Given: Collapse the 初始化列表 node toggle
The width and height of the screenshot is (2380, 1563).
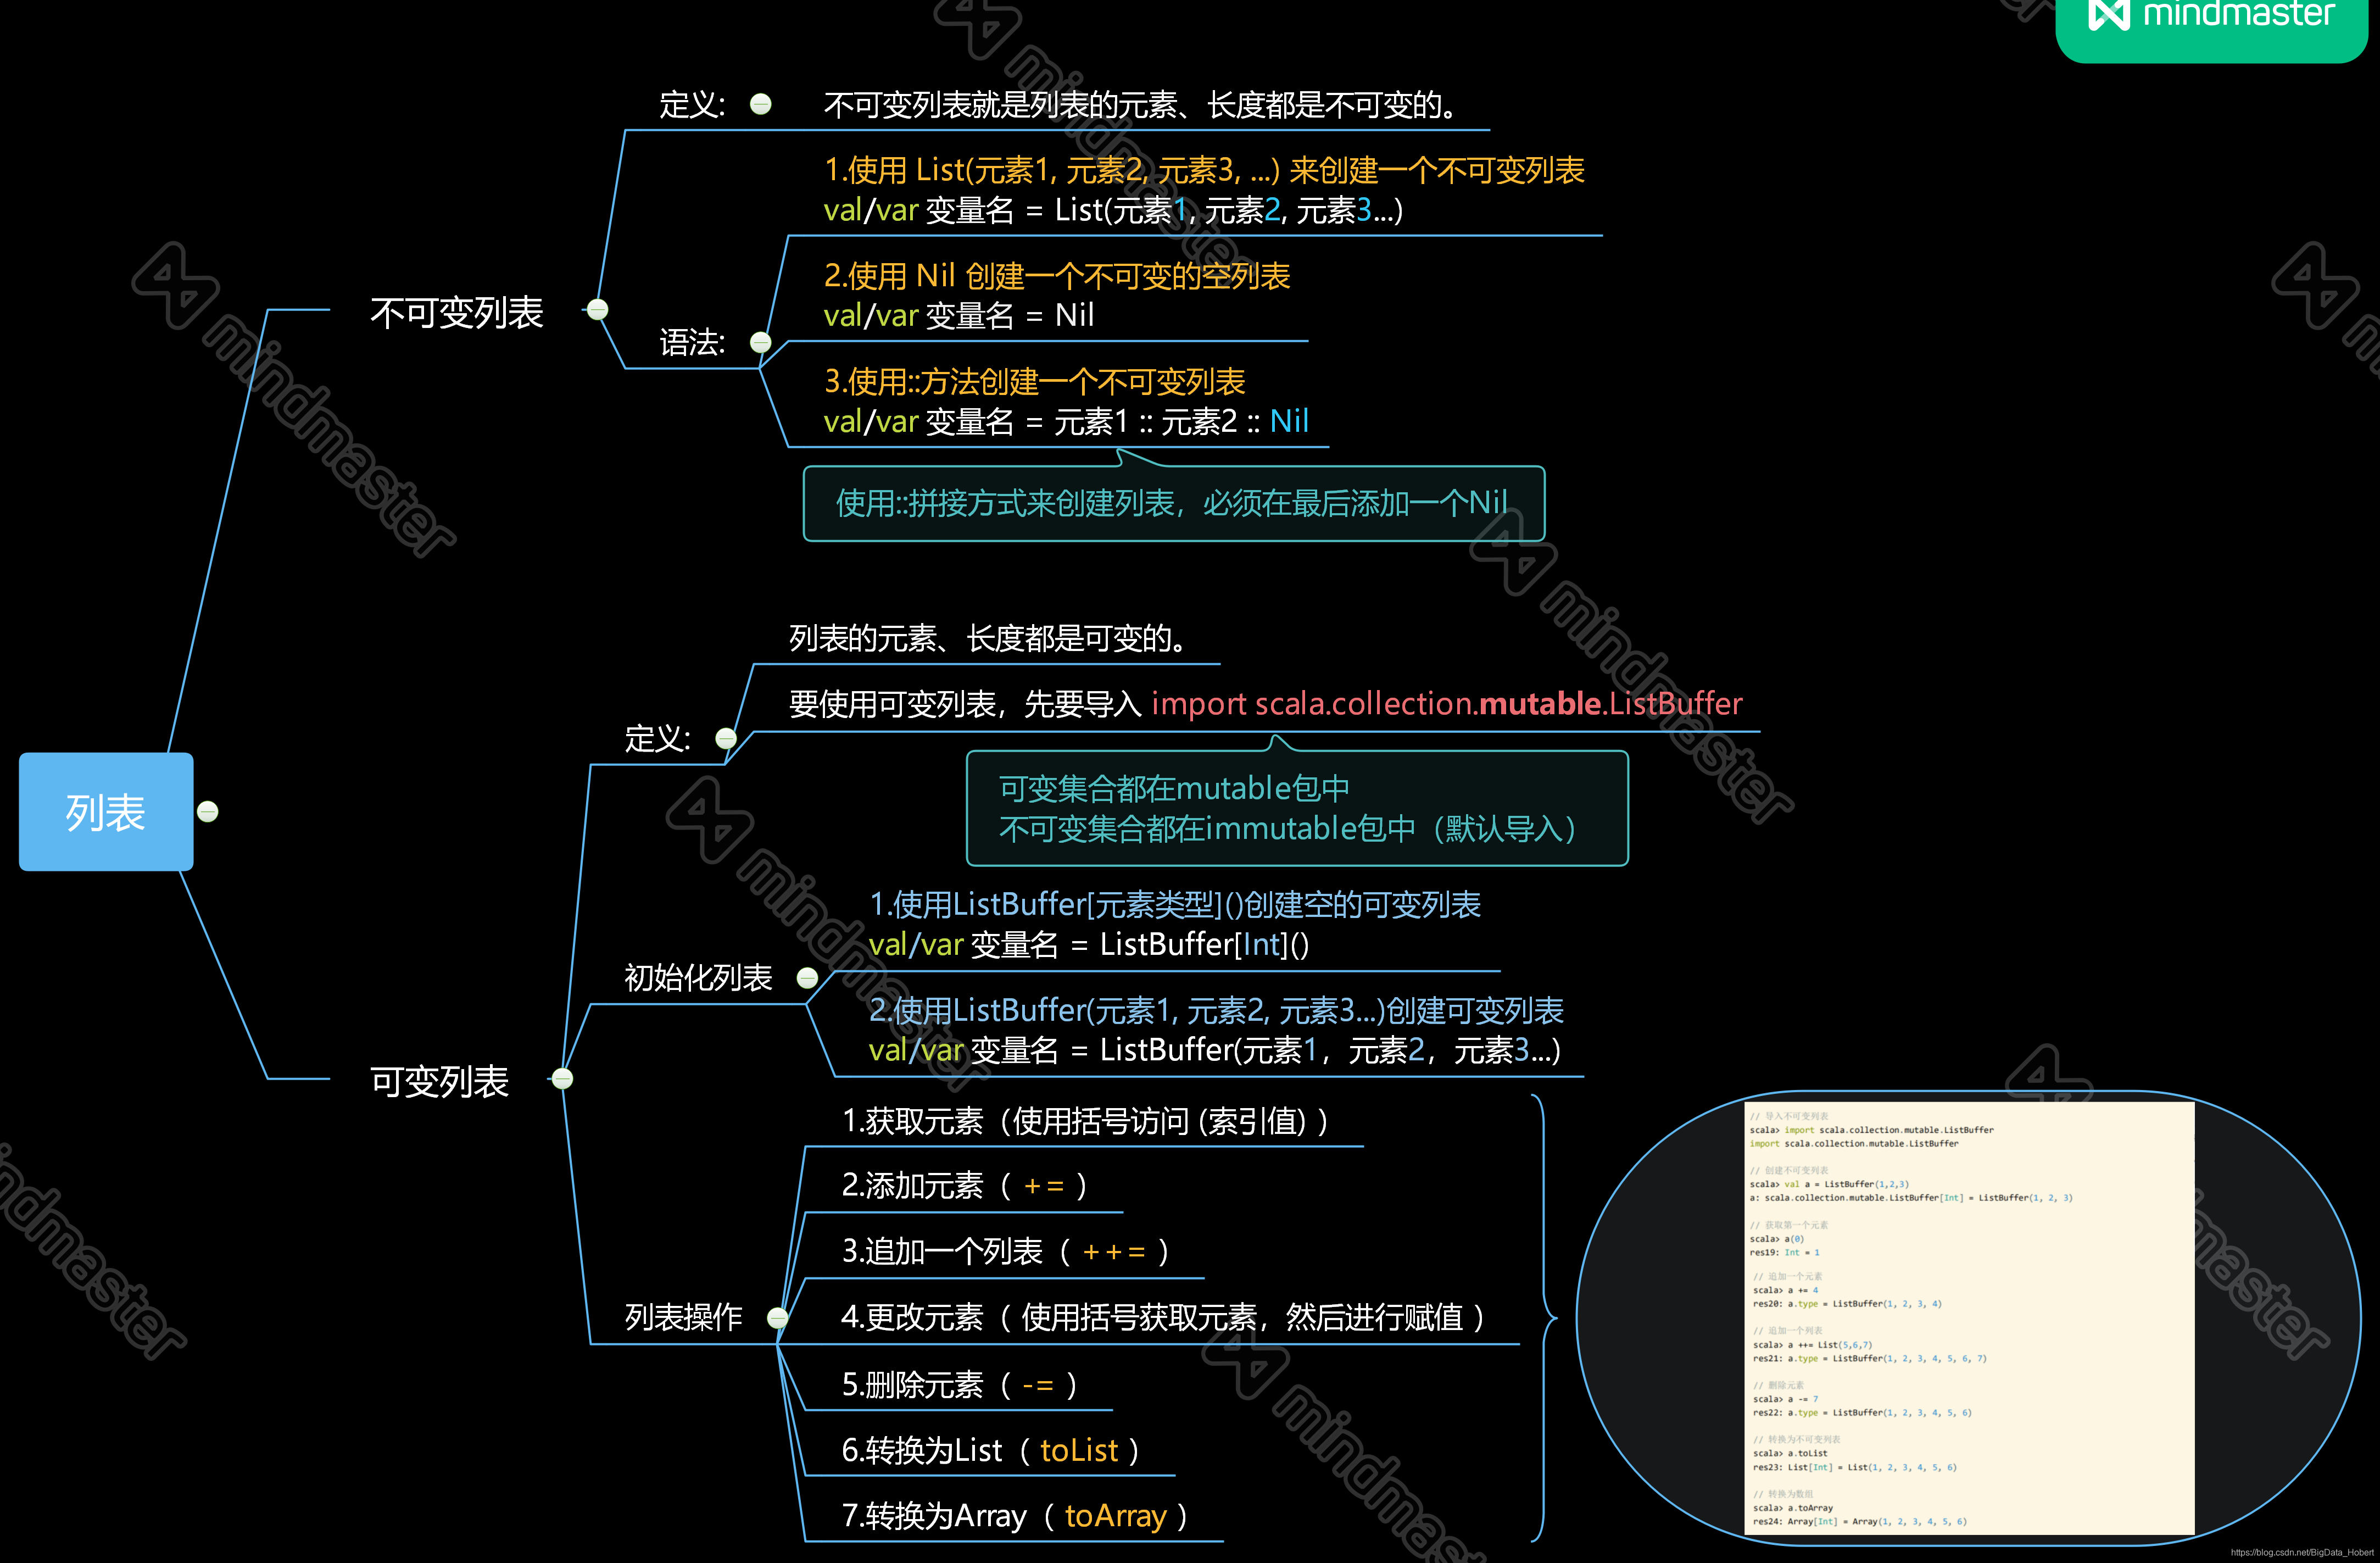Looking at the screenshot, I should pos(807,978).
